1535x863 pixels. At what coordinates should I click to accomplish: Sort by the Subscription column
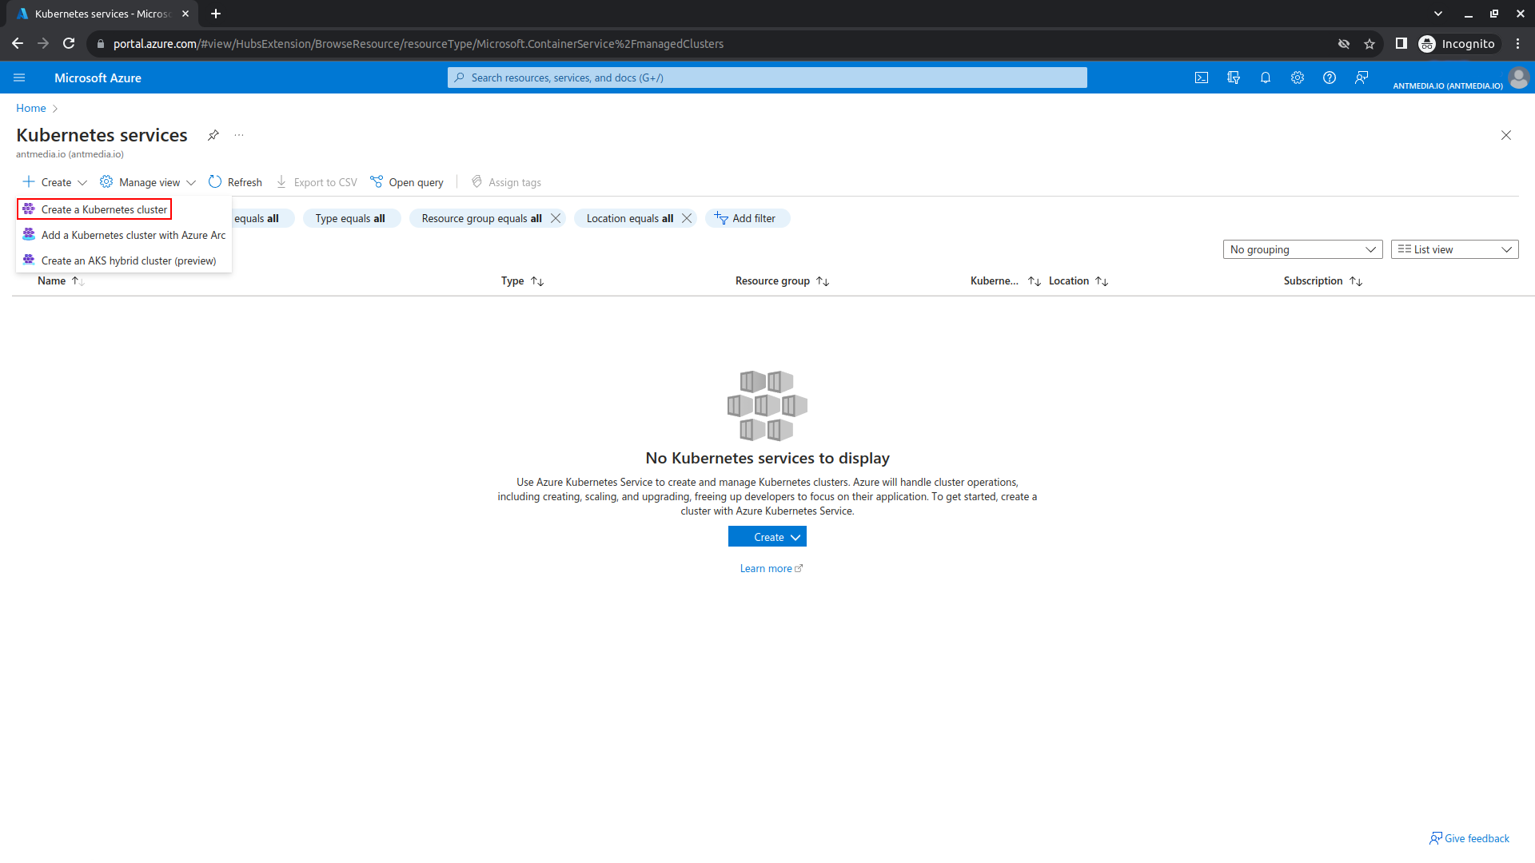(1323, 280)
